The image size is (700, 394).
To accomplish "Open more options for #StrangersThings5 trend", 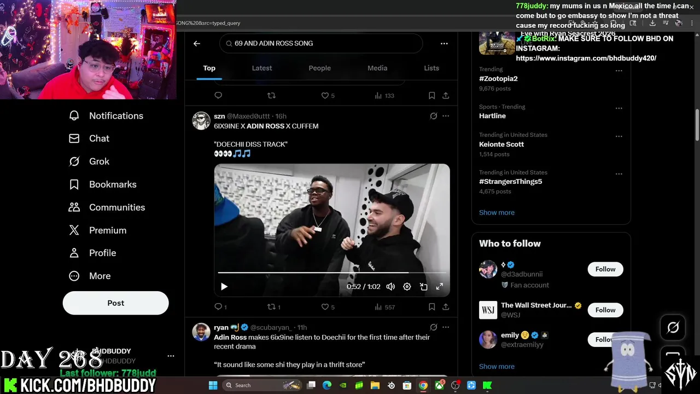I will tap(619, 174).
